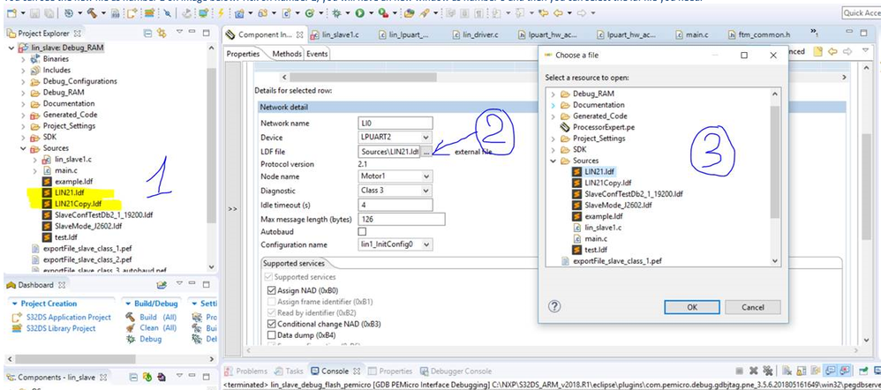Click the New wizard icon in toolbar
Viewport: 881px width, 390px height.
tap(11, 13)
